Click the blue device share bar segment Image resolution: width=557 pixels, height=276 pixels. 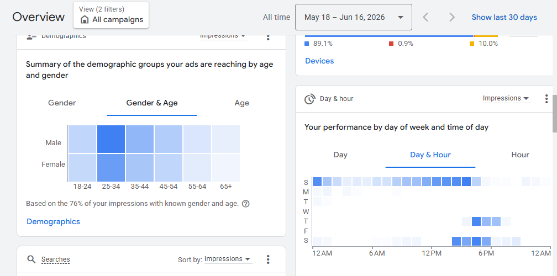point(389,36)
